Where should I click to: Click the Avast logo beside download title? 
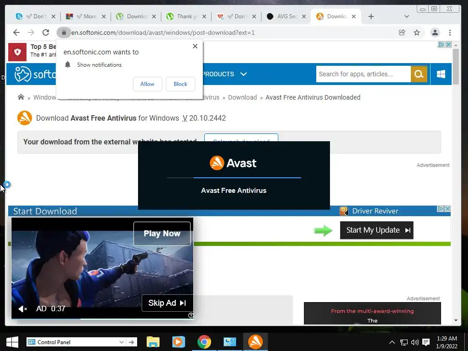pos(25,118)
